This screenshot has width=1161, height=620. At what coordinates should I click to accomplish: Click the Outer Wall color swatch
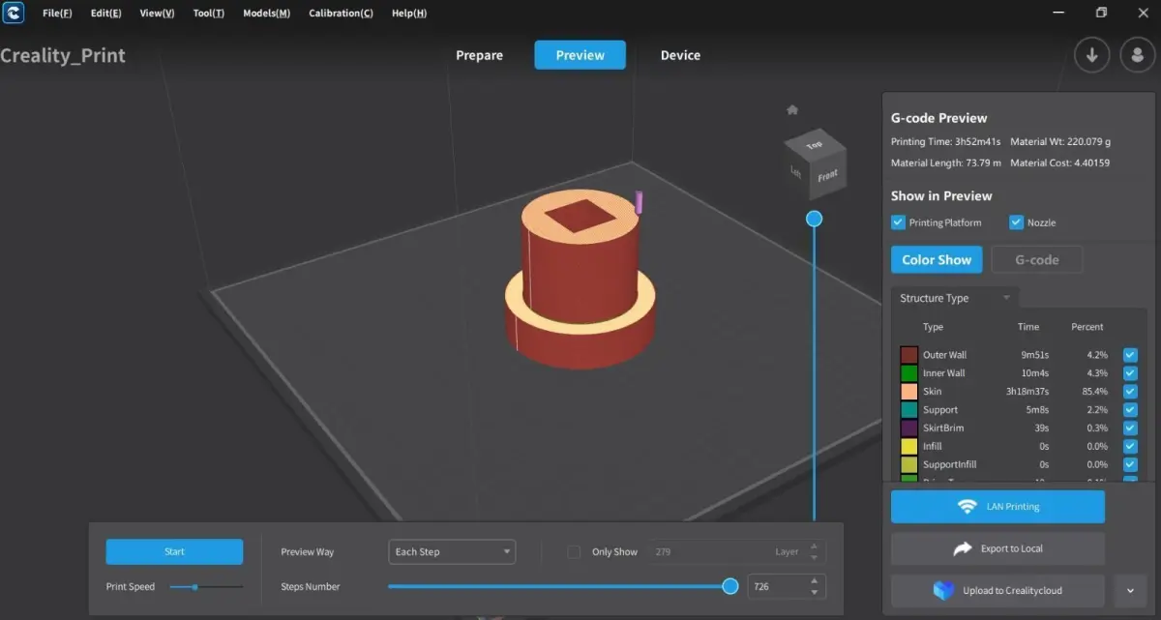908,355
